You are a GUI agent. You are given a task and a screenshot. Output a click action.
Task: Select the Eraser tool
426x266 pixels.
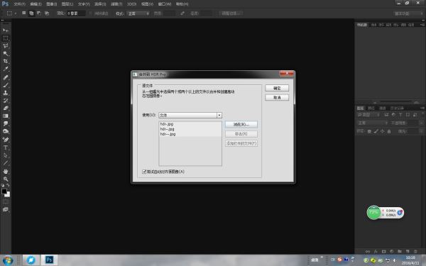(x=6, y=108)
